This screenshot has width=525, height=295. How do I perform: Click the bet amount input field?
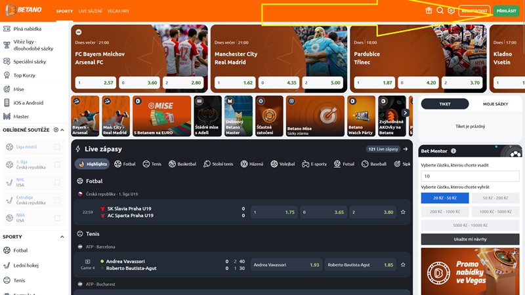469,176
